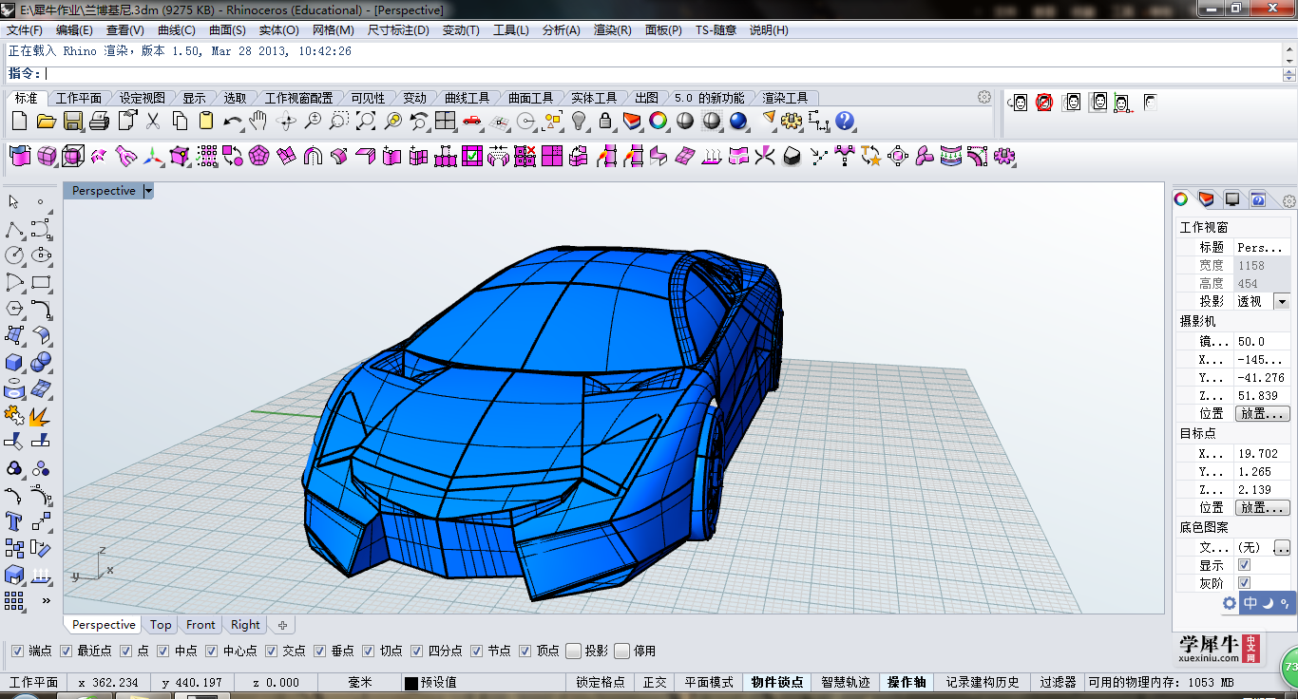Screen dimensions: 1298x699
Task: Click the padlock Lock objects icon
Action: [x=605, y=121]
